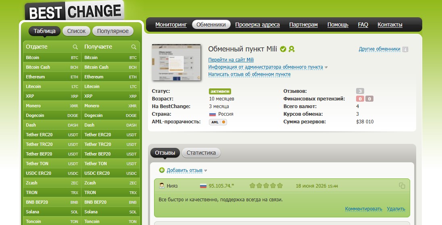Screen dimensions: 442x225
Task: Click the grey reviews count badge 3
Action: pyautogui.click(x=360, y=91)
